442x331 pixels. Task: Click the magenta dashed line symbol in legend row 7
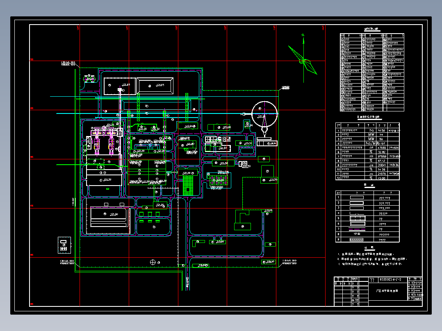357,229
